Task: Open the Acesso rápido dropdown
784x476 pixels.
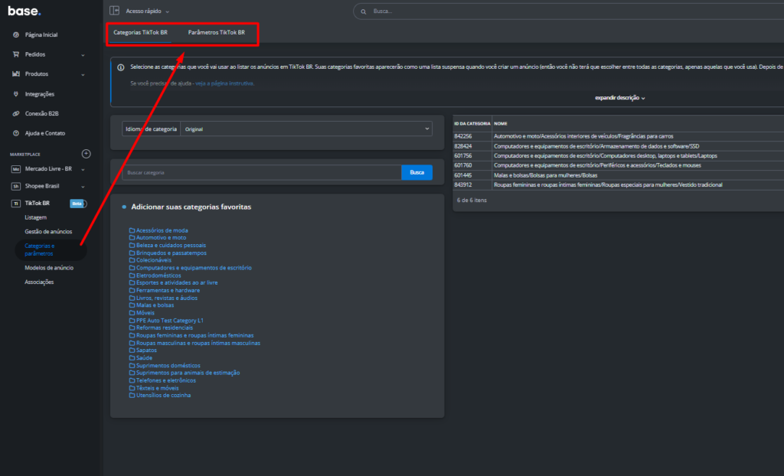Action: click(x=148, y=11)
